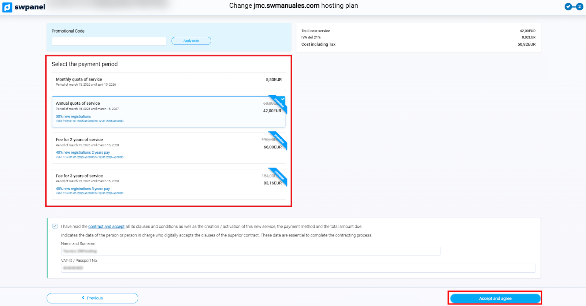586x306 pixels.
Task: Open the "30% new registrations" promotion link
Action: pyautogui.click(x=73, y=116)
